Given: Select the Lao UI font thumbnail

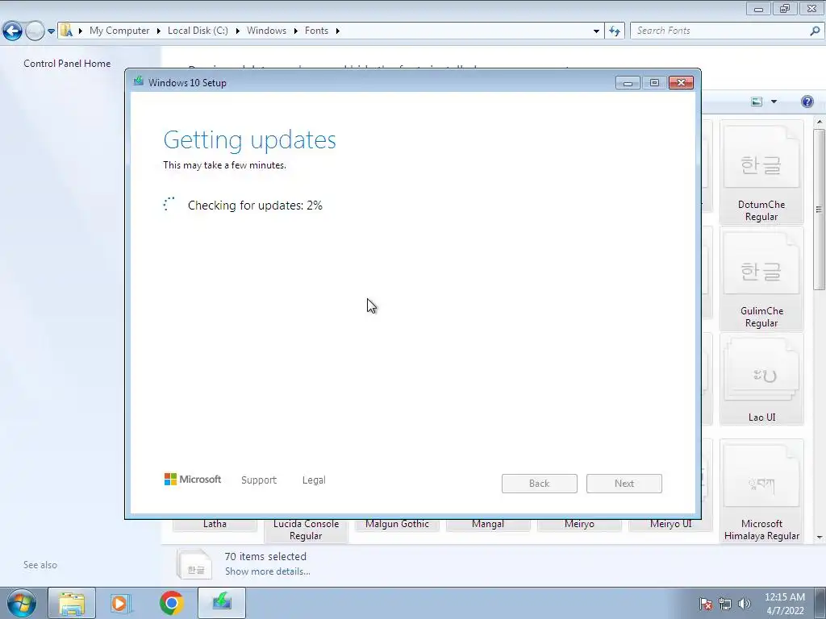Looking at the screenshot, I should tap(761, 379).
